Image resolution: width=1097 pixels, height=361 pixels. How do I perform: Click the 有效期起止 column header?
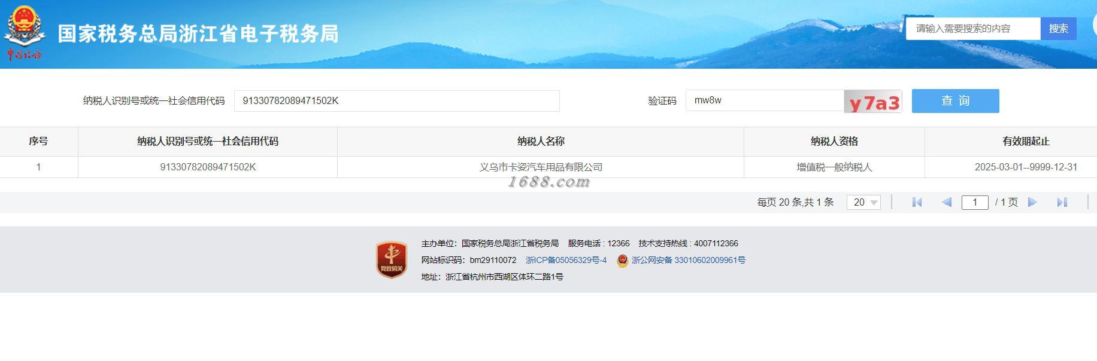1025,142
